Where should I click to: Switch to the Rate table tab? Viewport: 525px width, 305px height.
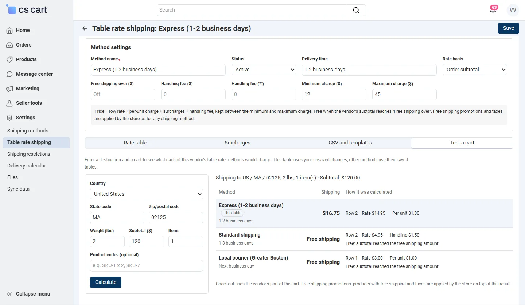(x=135, y=143)
